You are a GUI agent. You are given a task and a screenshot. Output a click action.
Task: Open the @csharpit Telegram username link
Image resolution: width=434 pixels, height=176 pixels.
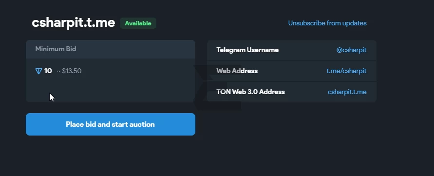tap(351, 50)
